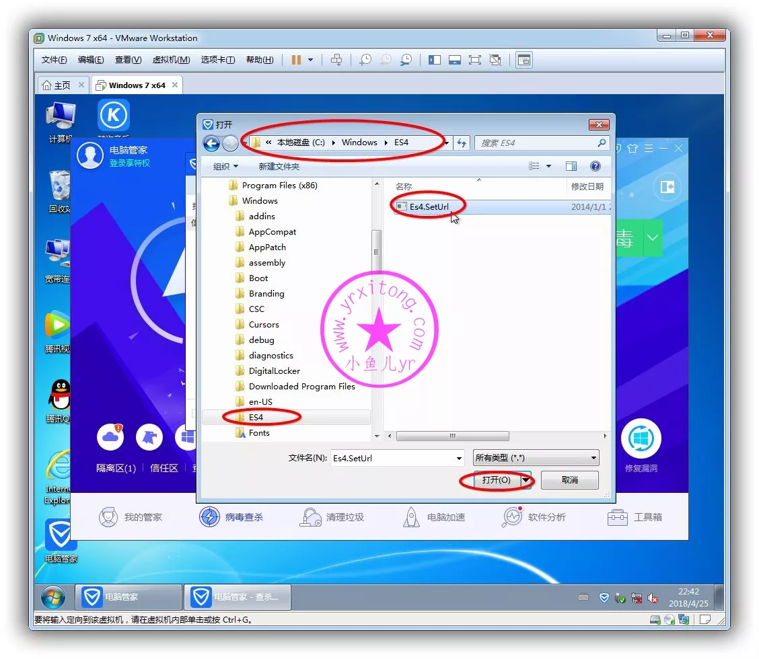Open the 虚拟机(M) menu
The image size is (759, 659).
[171, 60]
